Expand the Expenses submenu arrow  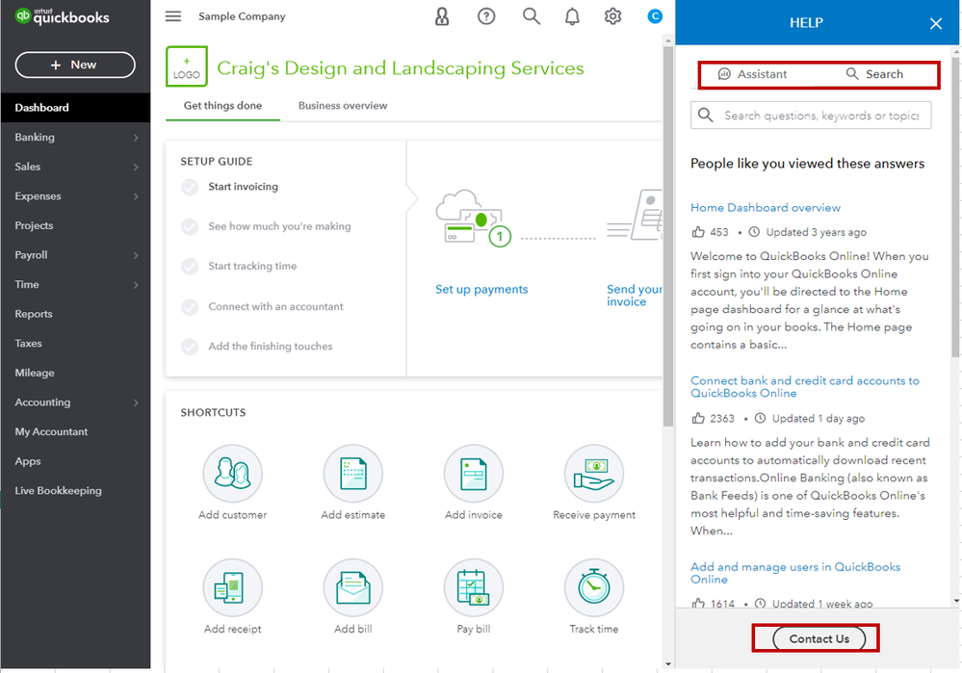[x=136, y=196]
